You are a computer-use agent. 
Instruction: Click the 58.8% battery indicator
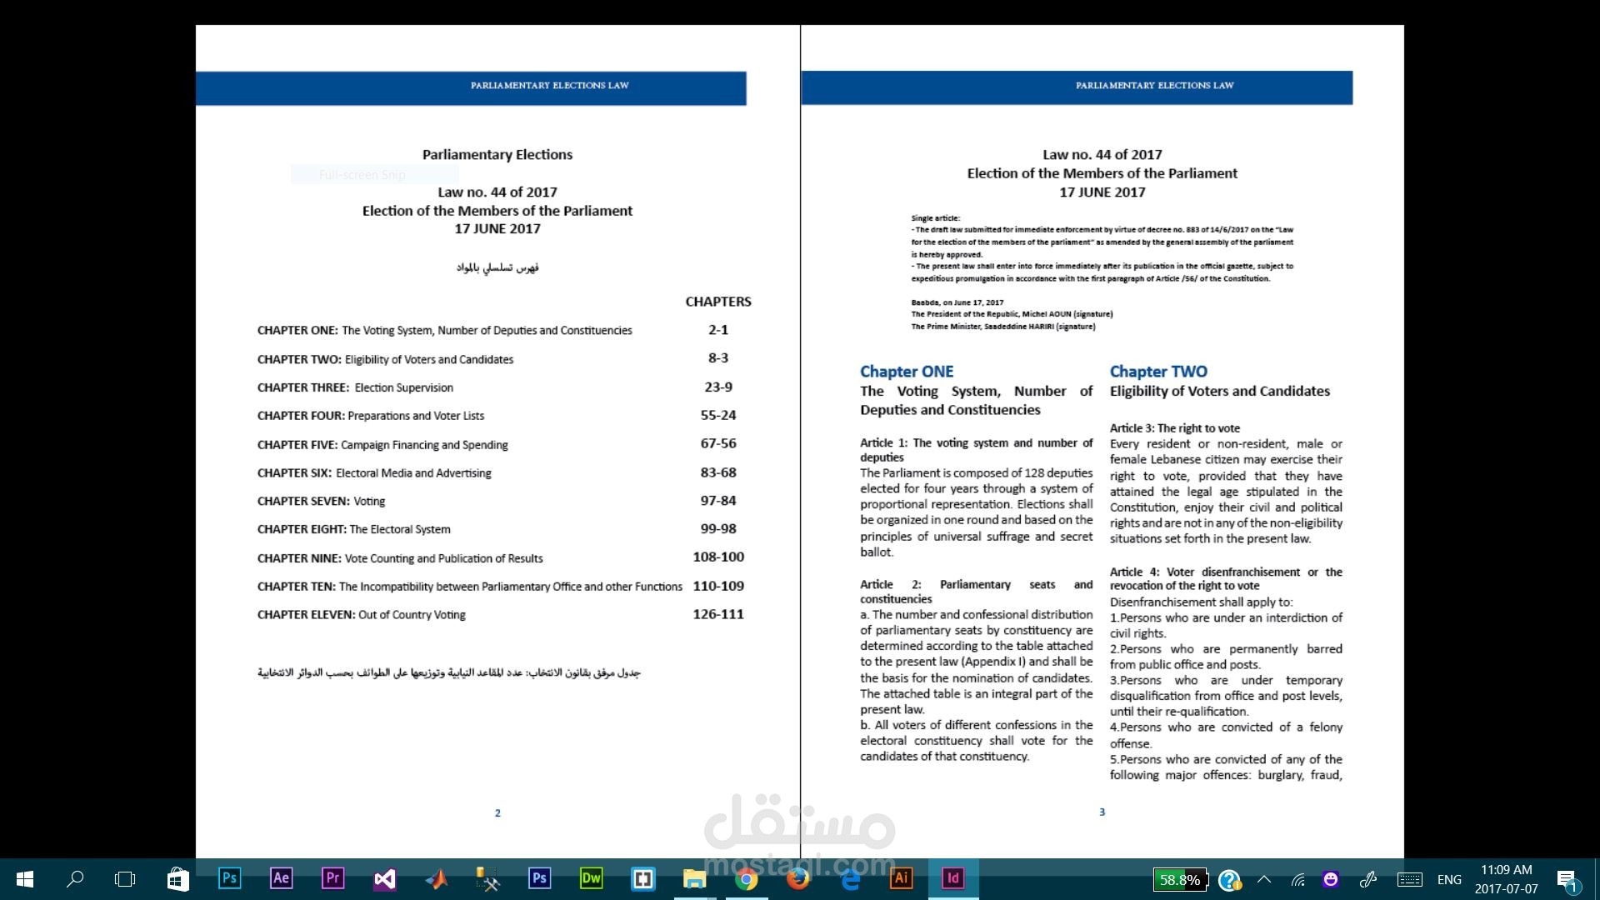[x=1180, y=879]
